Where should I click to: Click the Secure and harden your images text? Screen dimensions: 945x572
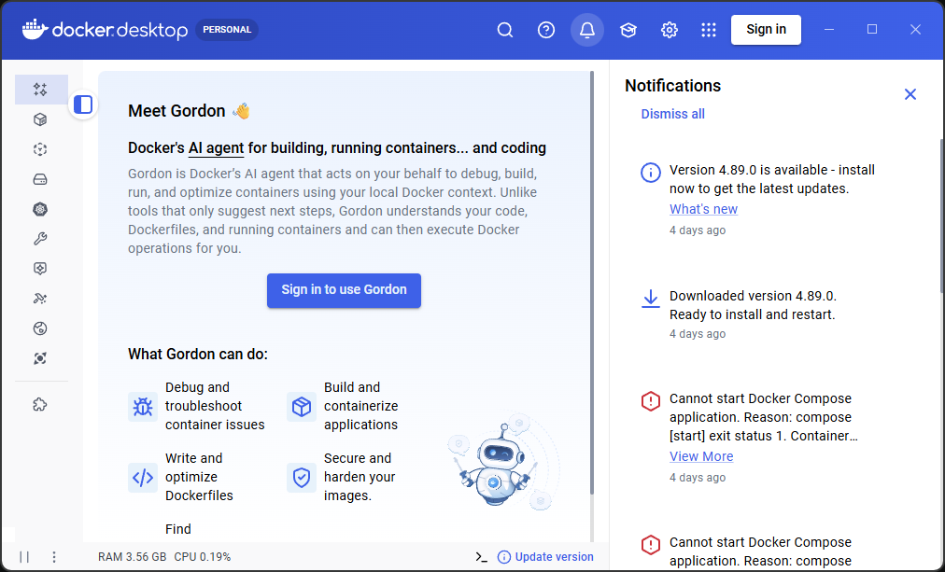[x=360, y=477]
